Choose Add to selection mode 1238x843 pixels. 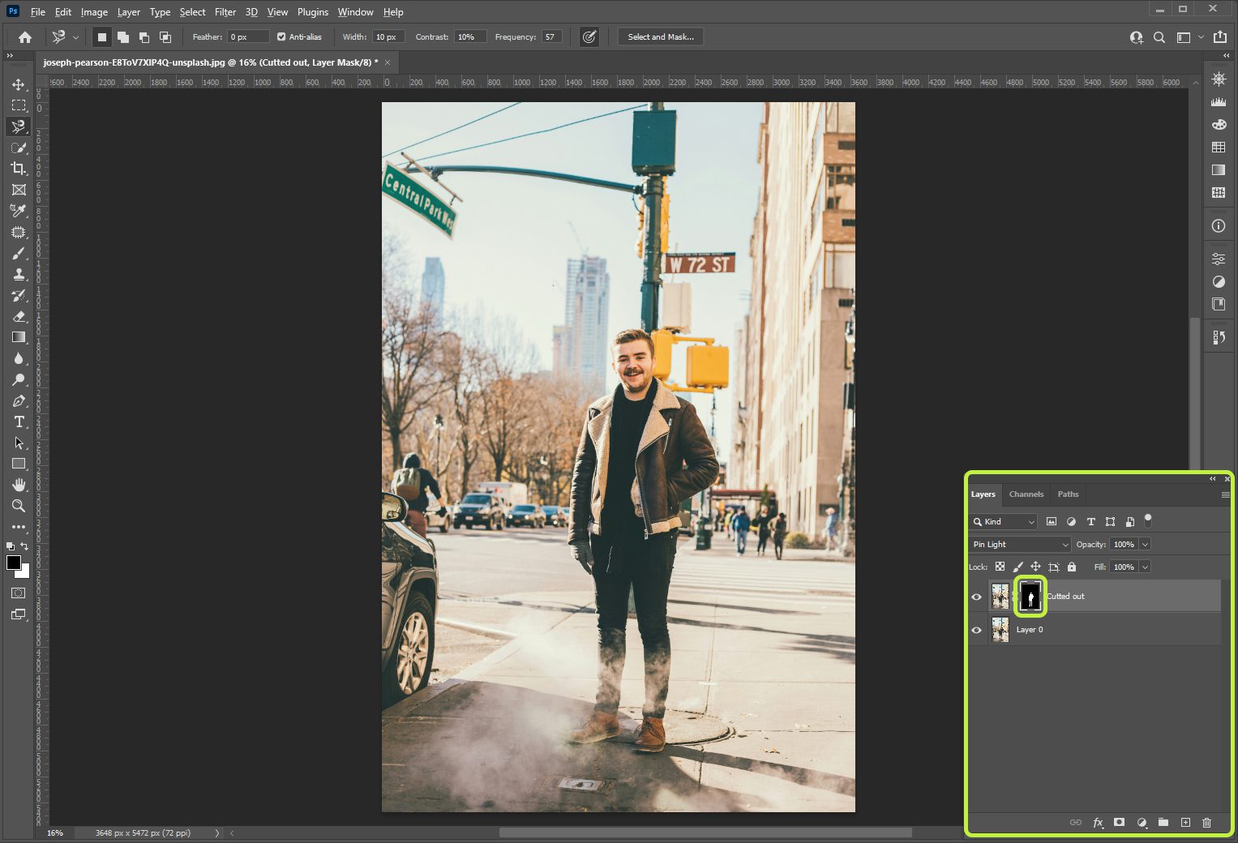(x=123, y=37)
